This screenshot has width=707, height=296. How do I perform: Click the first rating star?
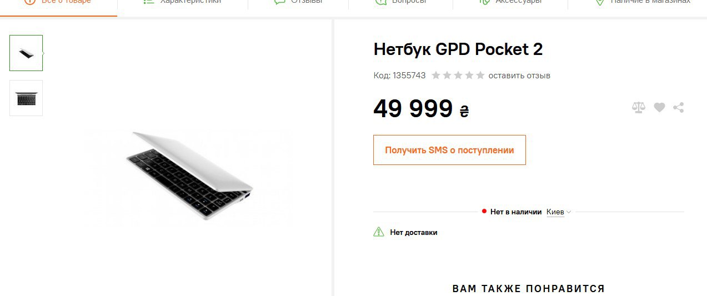436,75
